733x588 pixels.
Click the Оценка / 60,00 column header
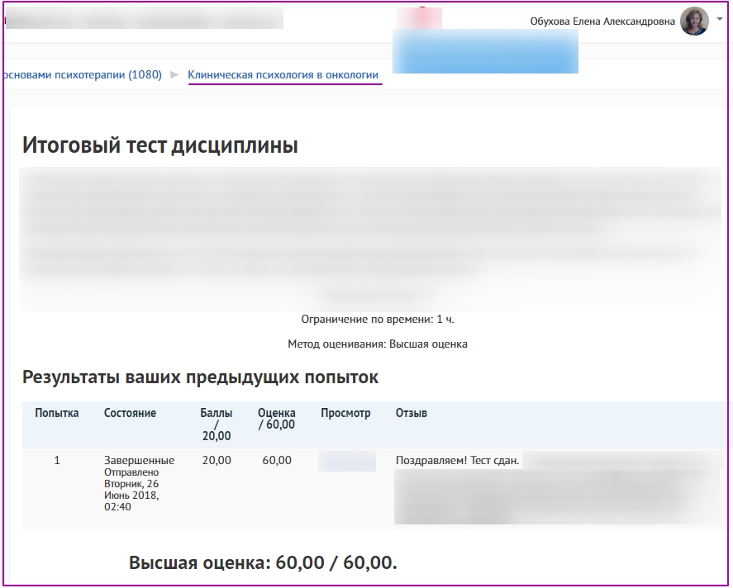point(276,419)
